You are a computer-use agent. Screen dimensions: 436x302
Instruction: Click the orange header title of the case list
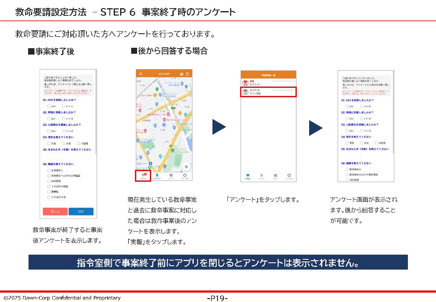click(x=268, y=75)
